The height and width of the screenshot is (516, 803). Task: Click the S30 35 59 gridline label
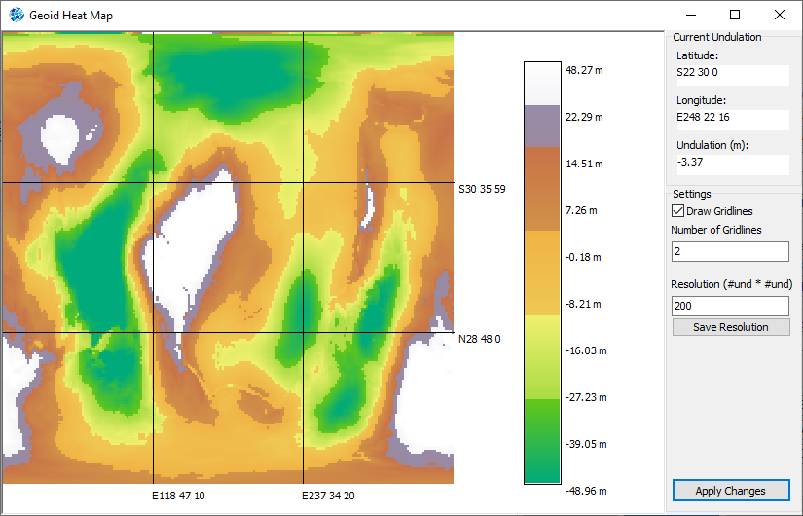click(x=482, y=189)
